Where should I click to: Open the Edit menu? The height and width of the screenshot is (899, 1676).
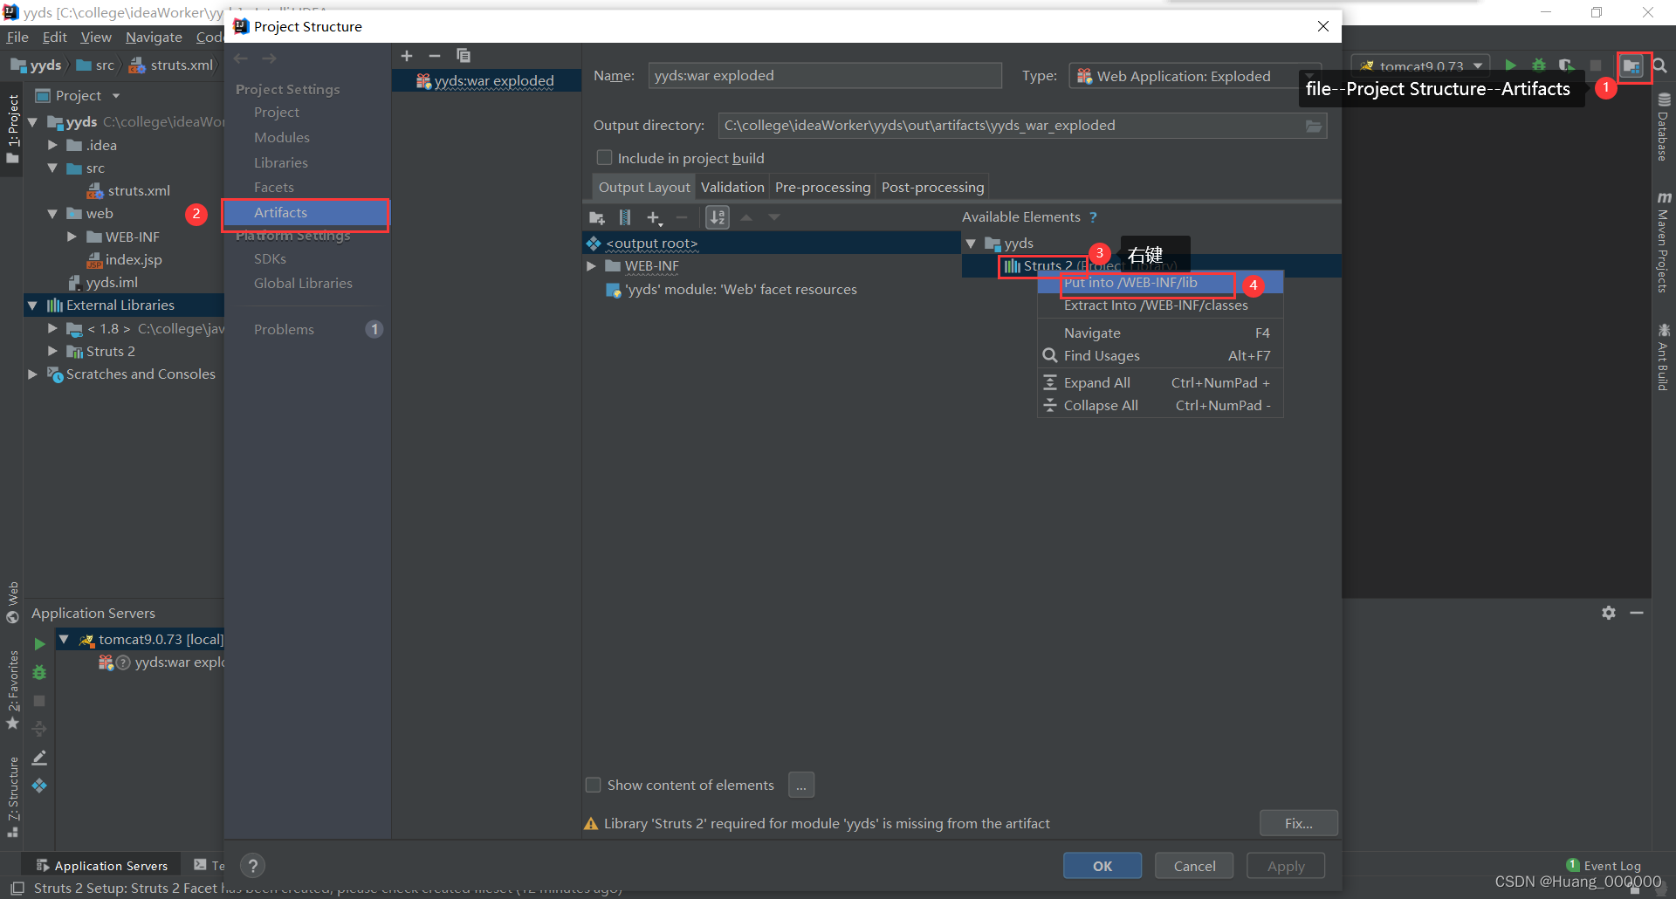point(54,37)
